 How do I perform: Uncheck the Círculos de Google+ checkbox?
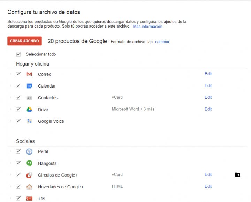pos(18,175)
